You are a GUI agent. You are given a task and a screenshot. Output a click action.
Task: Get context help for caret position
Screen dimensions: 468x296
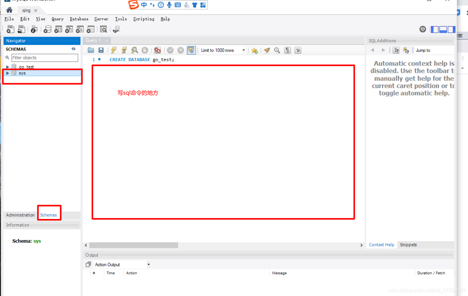(396, 50)
